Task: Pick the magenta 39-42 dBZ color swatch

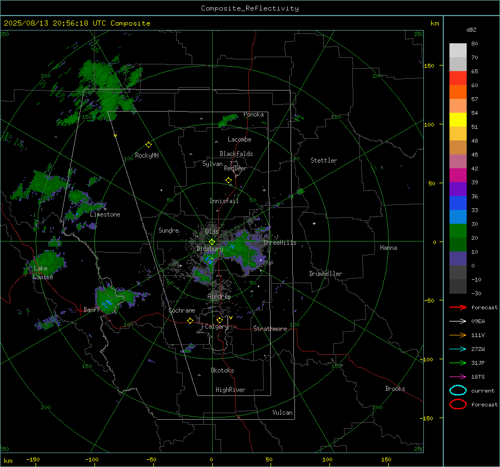Action: click(x=458, y=175)
